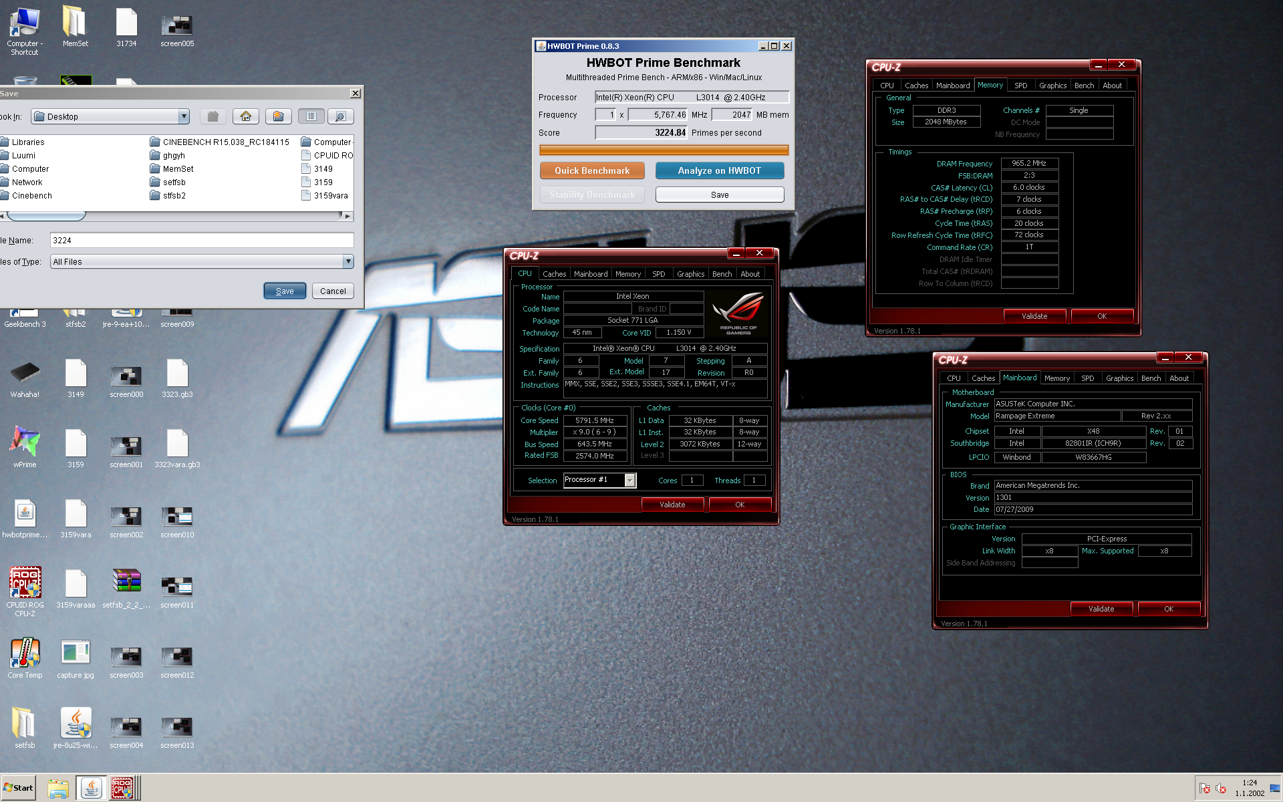The height and width of the screenshot is (802, 1283).
Task: Open CPU tab in CPU-Z Mainboard window
Action: [954, 378]
